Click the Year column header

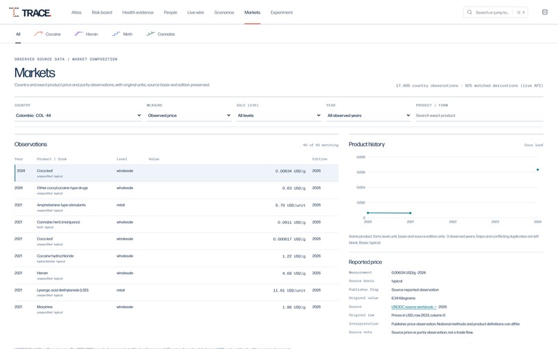point(19,159)
